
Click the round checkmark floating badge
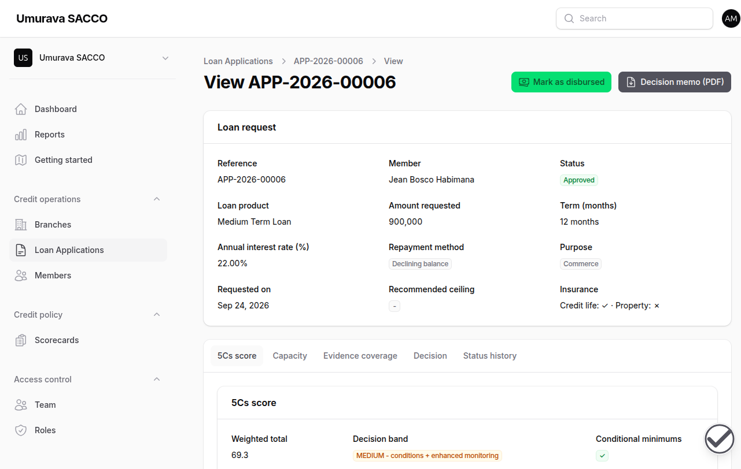tap(720, 439)
